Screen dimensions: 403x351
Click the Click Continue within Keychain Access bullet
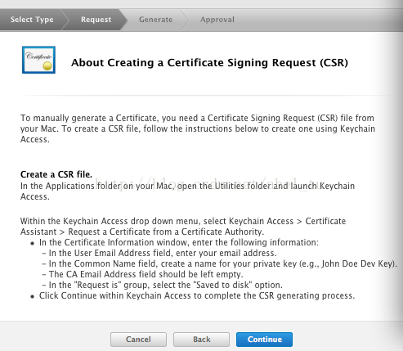tap(197, 295)
